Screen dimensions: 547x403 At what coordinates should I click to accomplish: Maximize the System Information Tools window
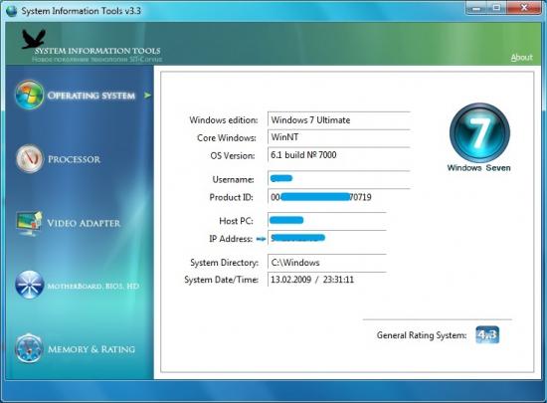pos(496,8)
